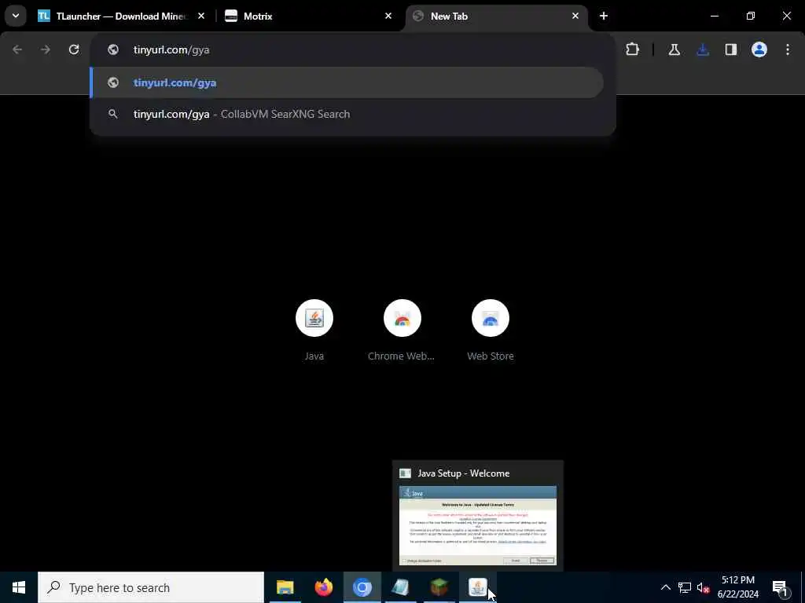
Task: Click the Java installer taskbar icon
Action: (477, 587)
